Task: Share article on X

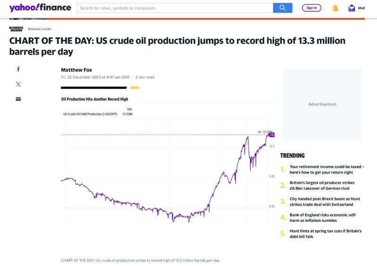Action: tap(18, 84)
